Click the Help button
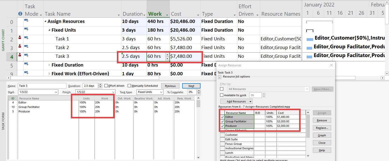 point(322,150)
